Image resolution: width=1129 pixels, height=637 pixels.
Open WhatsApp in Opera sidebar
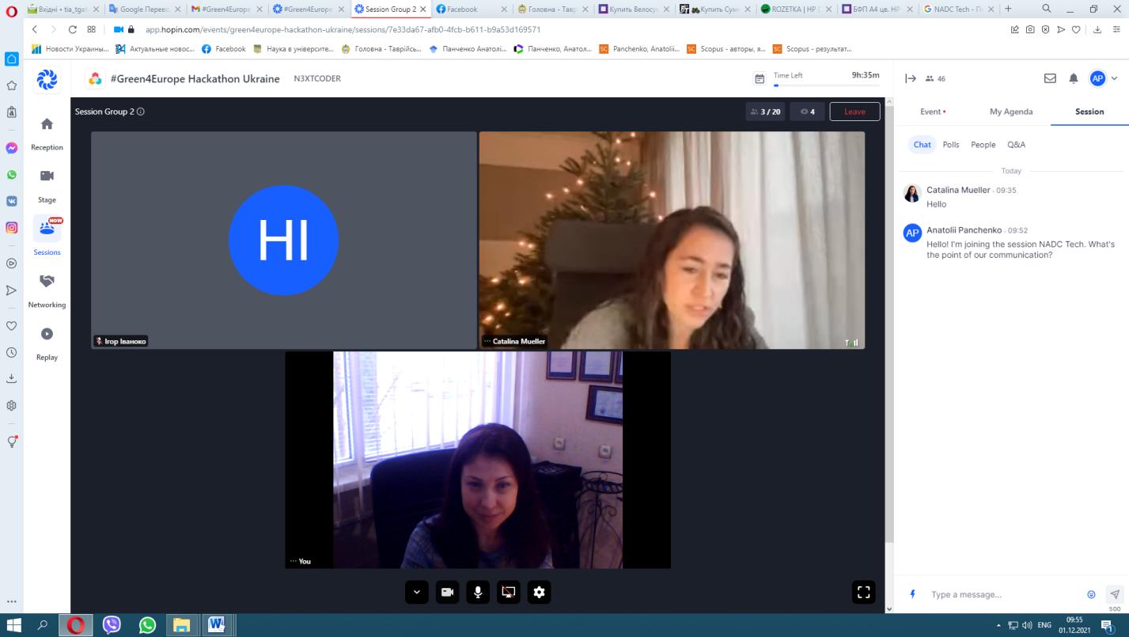pos(11,175)
